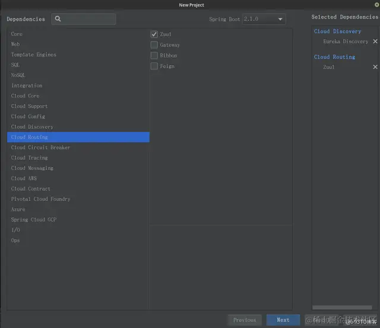Click Cloud Routing heading in Selected Dependencies
The height and width of the screenshot is (328, 380).
(334, 57)
